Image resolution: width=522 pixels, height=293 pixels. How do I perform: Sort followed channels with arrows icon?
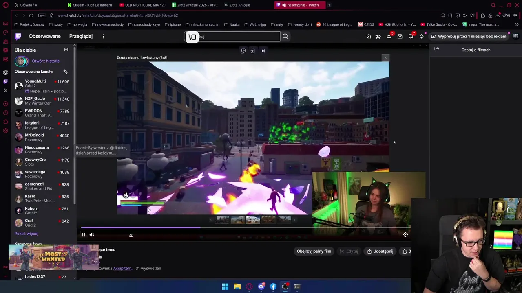65,72
